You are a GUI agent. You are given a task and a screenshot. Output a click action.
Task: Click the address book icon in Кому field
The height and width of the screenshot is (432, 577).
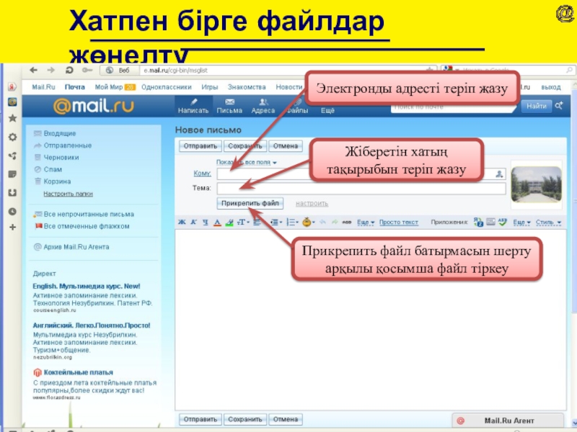pos(499,174)
